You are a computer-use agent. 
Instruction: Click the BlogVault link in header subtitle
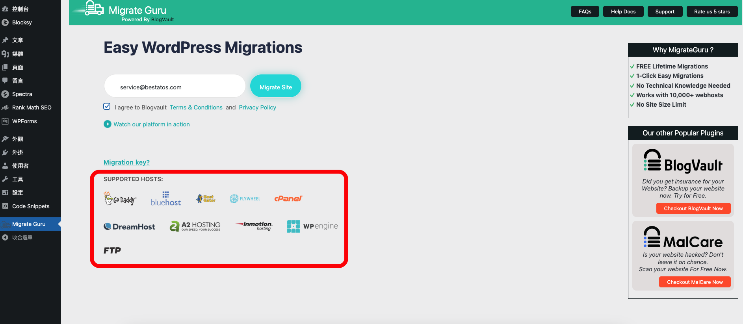click(162, 20)
